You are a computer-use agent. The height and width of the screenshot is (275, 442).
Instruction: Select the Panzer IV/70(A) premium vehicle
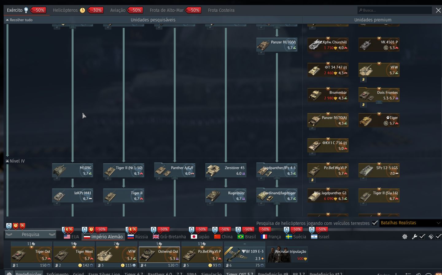pyautogui.click(x=328, y=120)
